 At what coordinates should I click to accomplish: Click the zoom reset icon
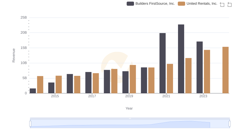pyautogui.click(x=229, y=4)
